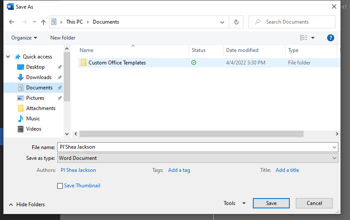Click the Up one level arrow
This screenshot has height=220, width=350.
pos(43,22)
